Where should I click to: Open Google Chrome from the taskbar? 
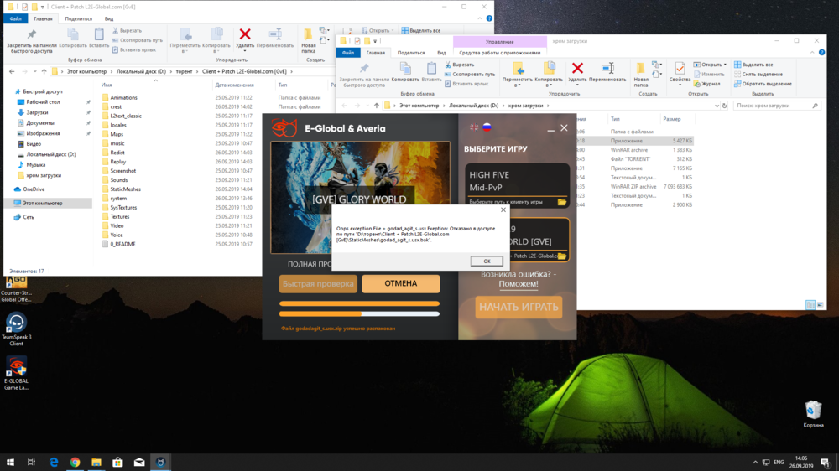click(75, 462)
